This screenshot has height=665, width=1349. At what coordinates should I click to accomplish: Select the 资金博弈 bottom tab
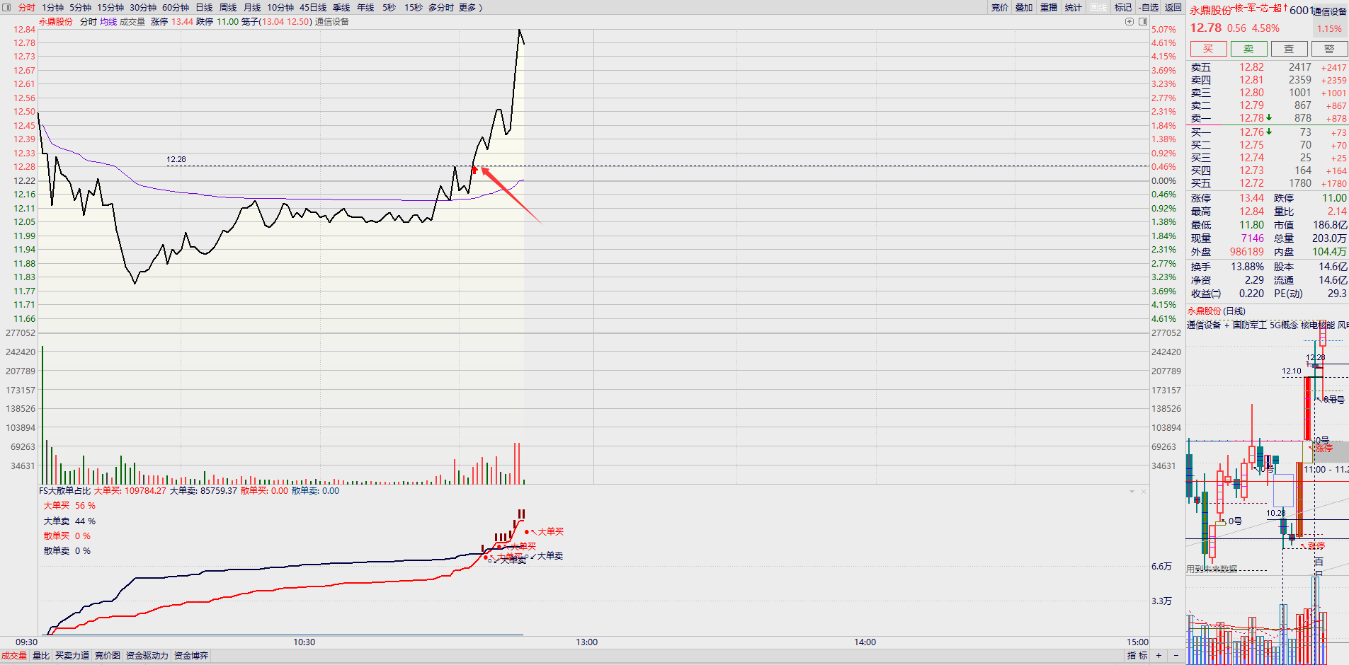[191, 656]
